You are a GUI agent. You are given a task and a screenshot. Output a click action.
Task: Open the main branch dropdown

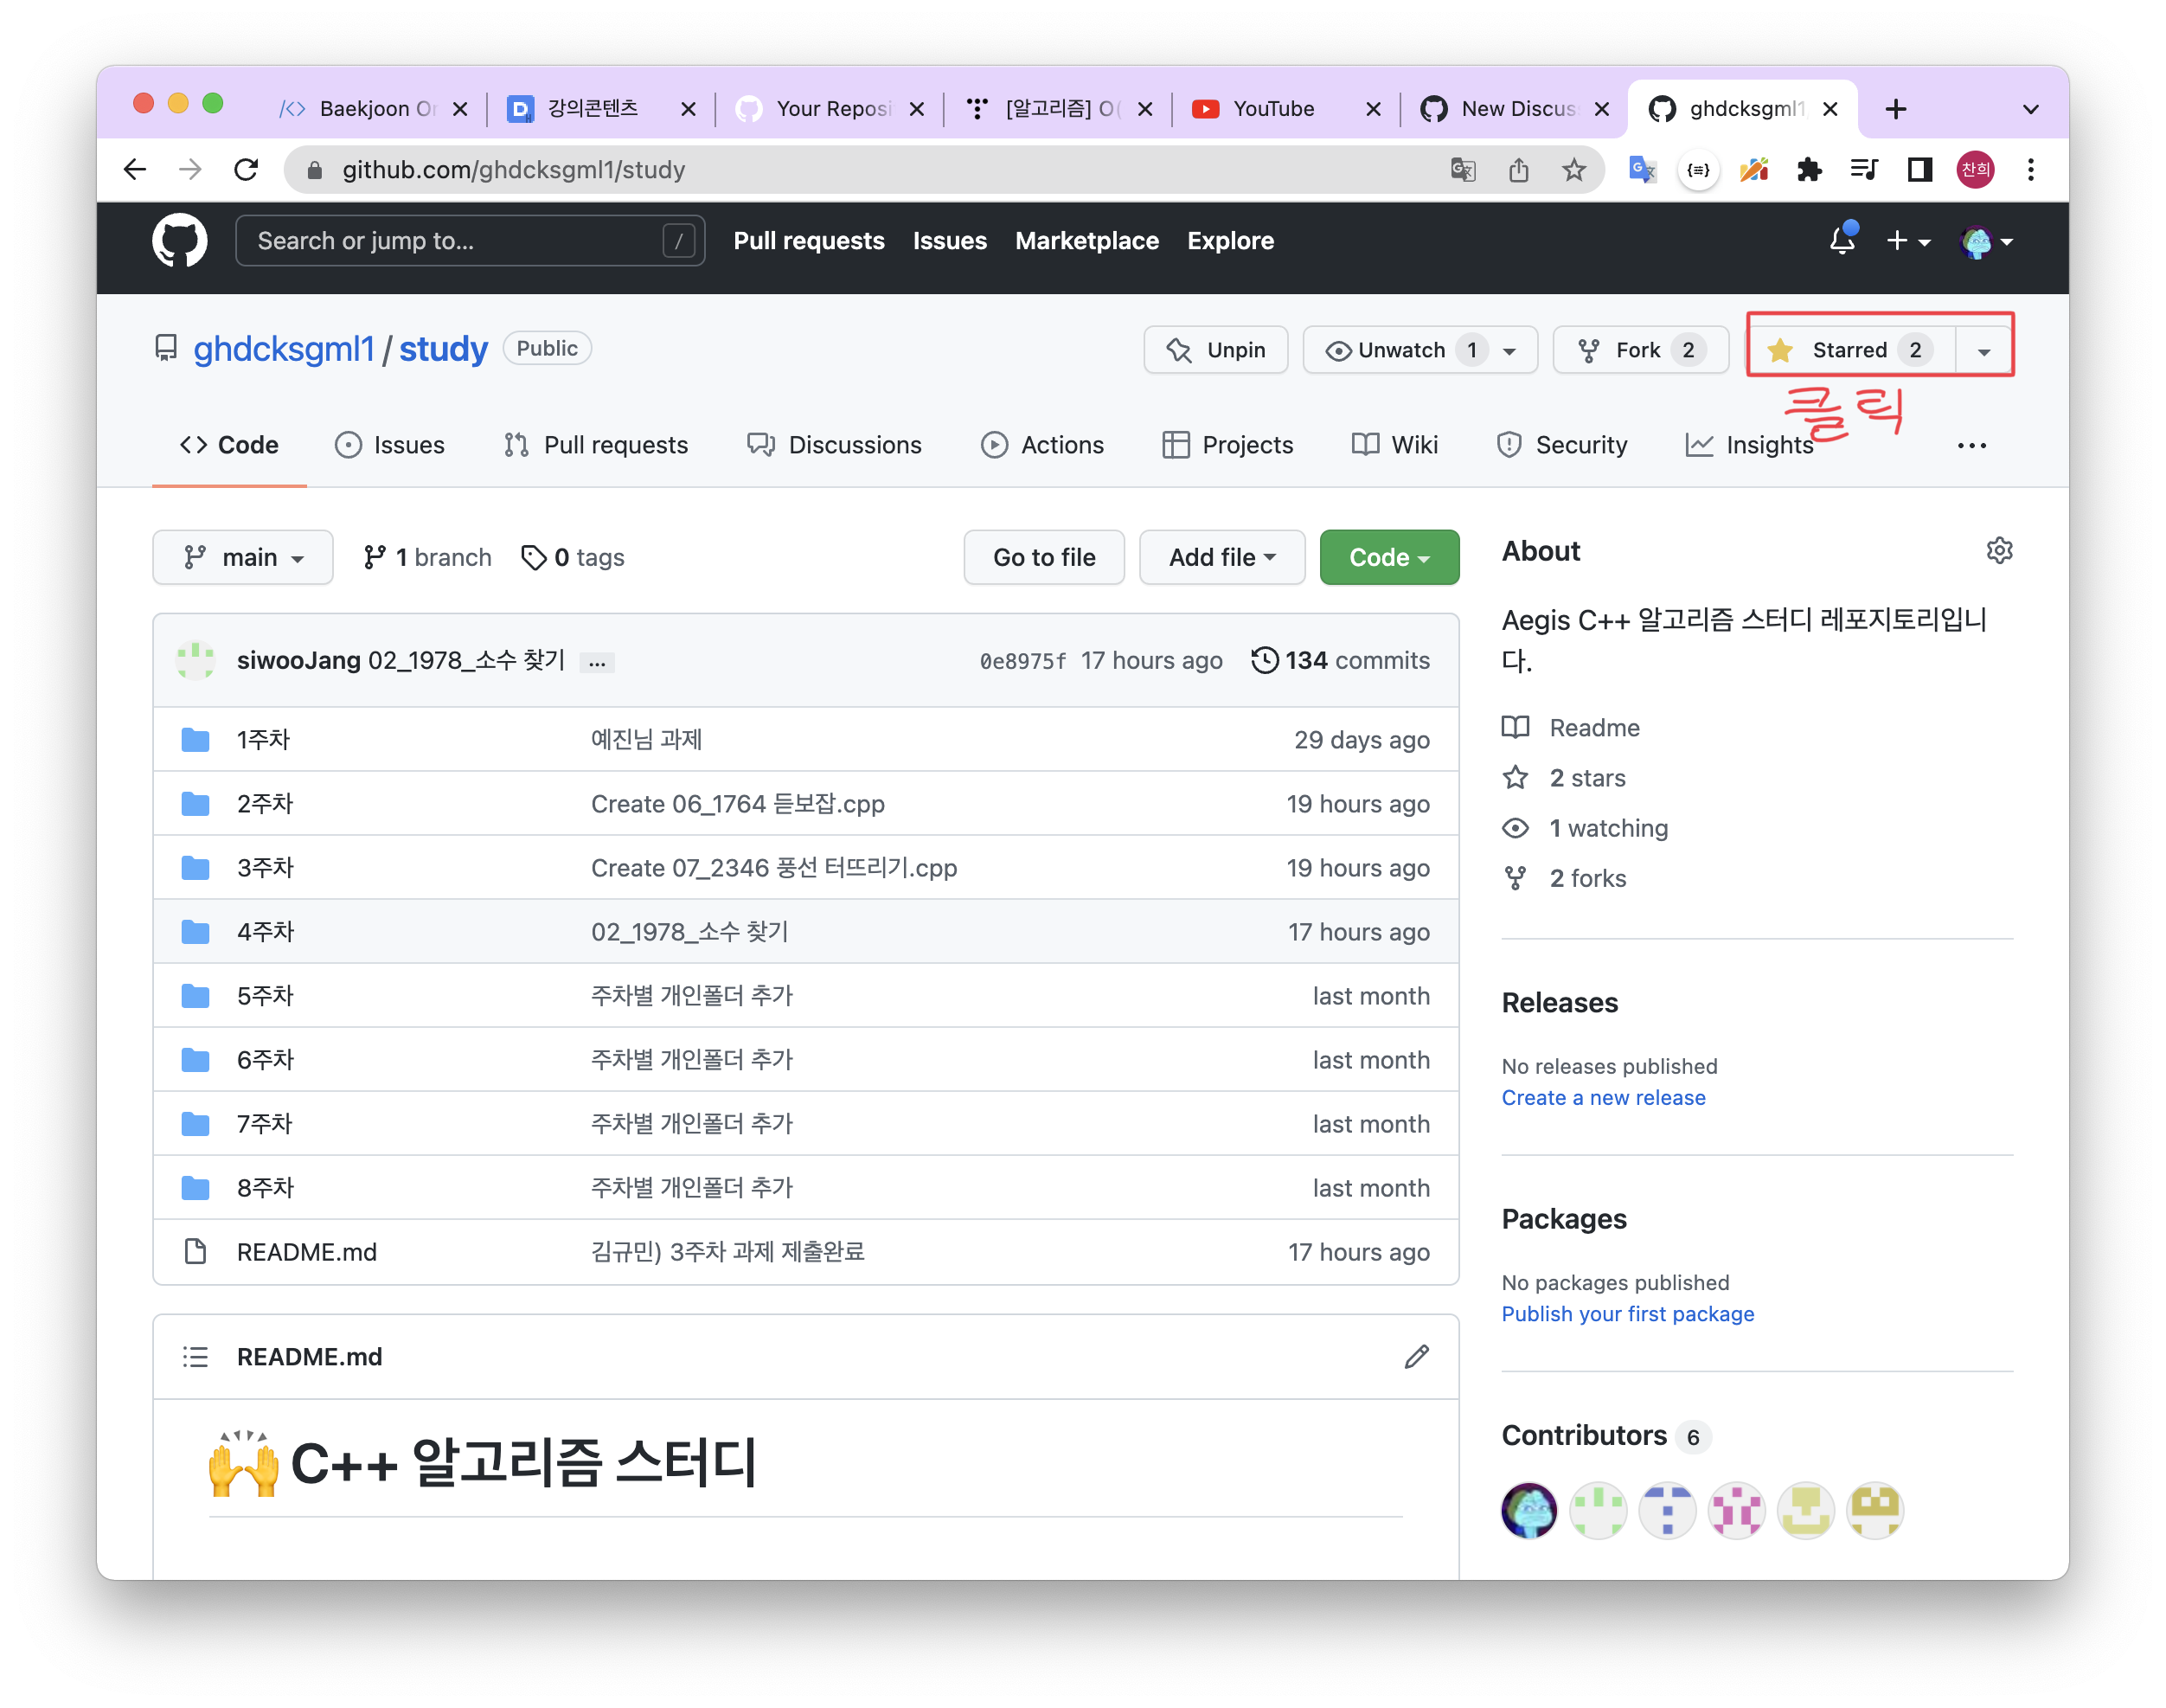(x=243, y=557)
